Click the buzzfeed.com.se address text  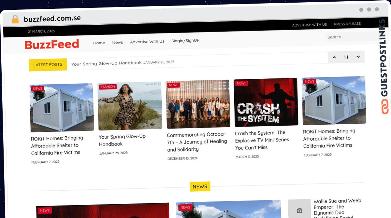(52, 19)
